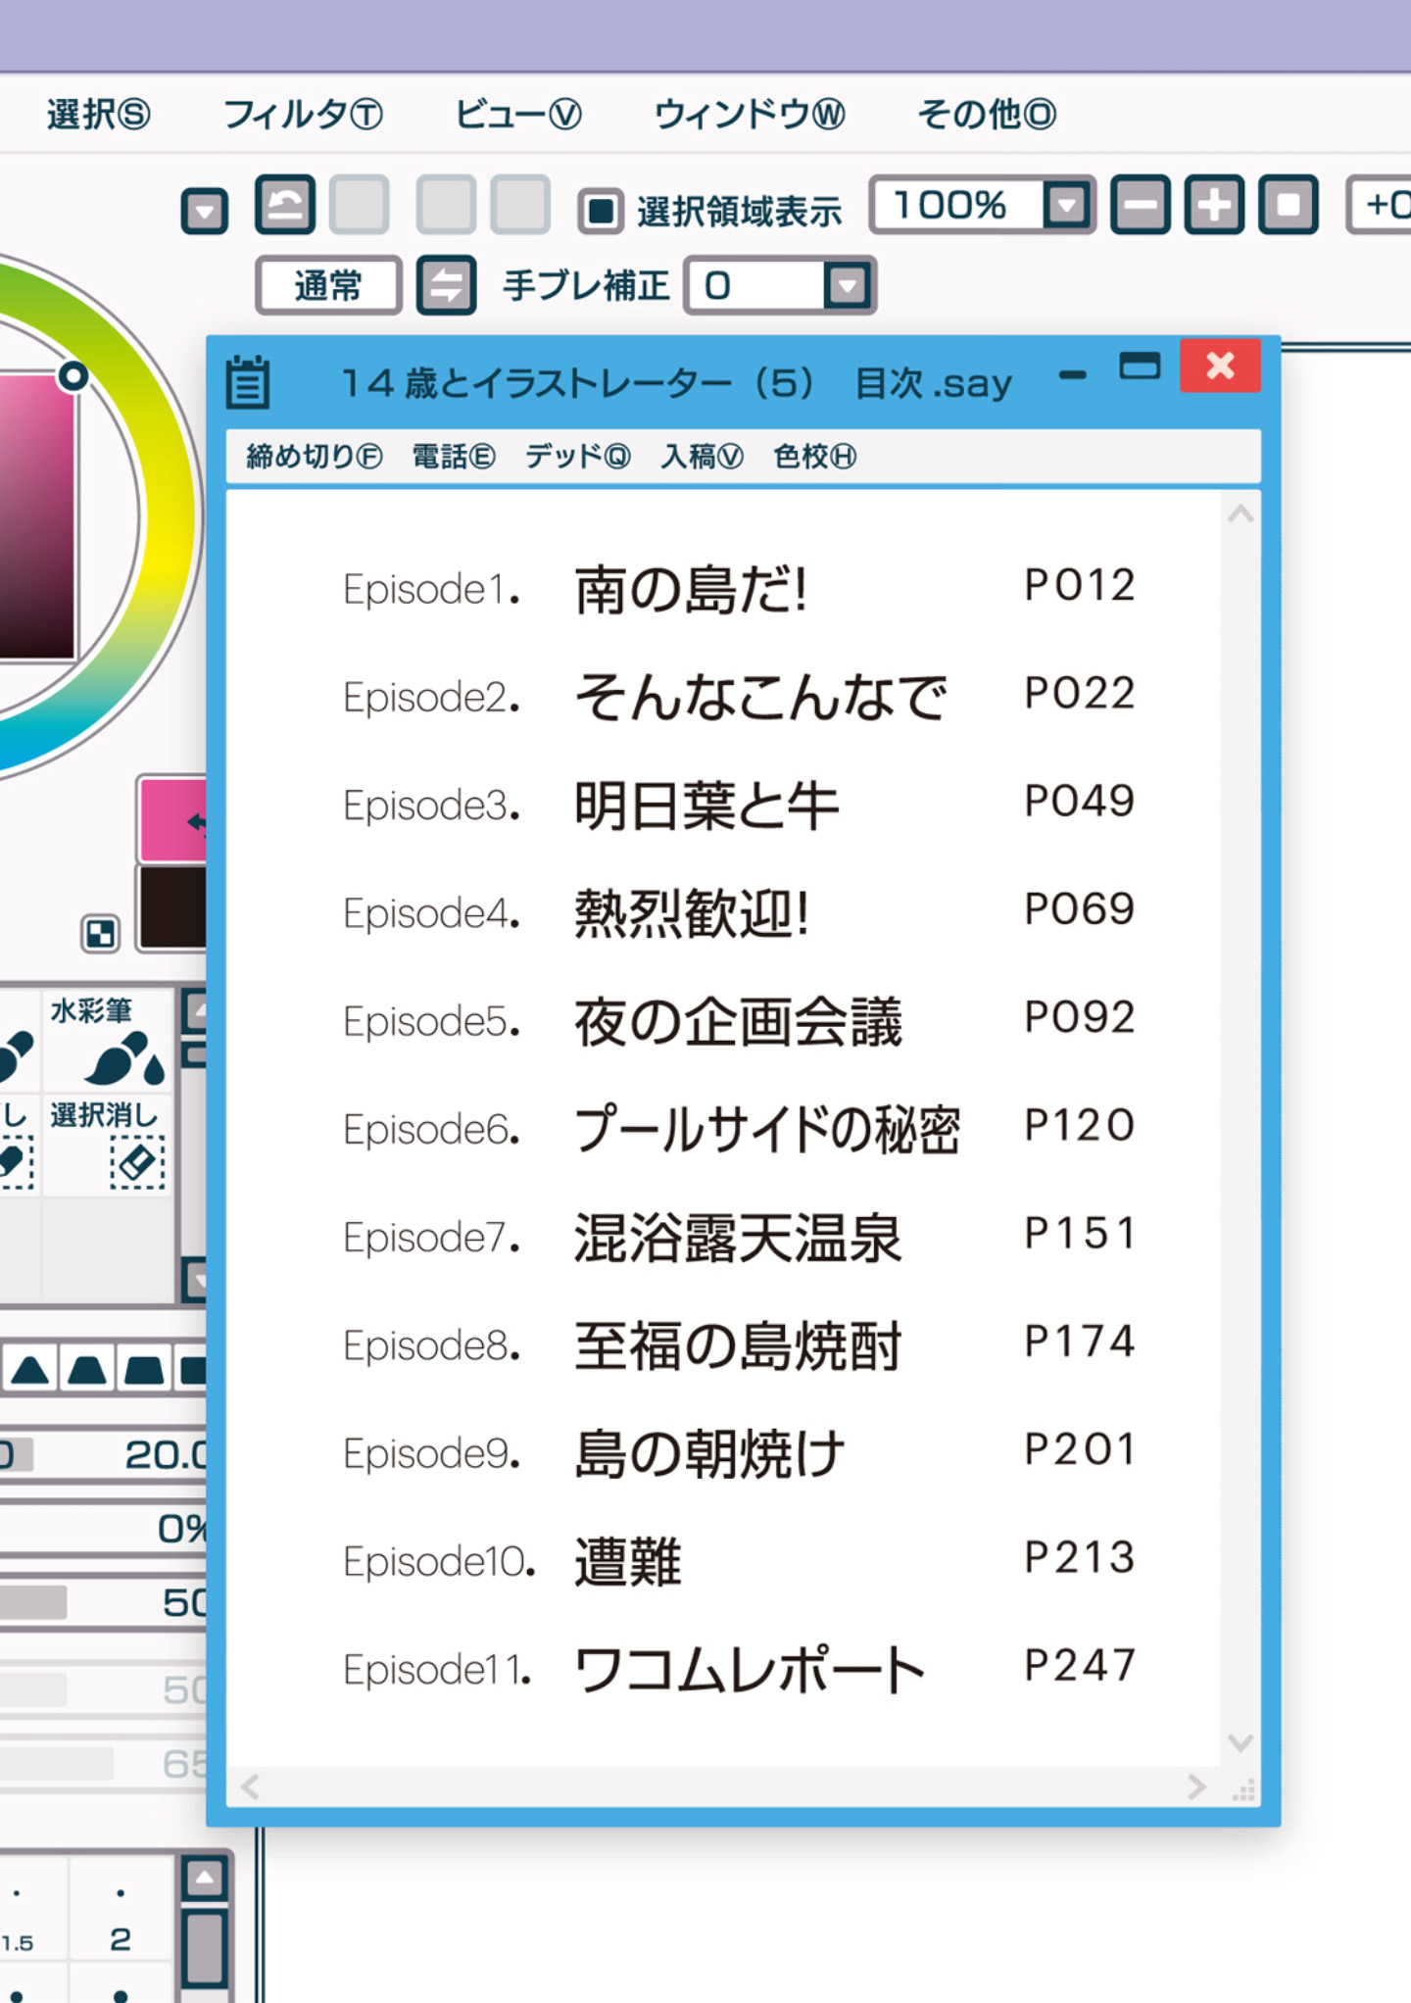Toggle the 選択領域表示 checkbox

(x=601, y=210)
